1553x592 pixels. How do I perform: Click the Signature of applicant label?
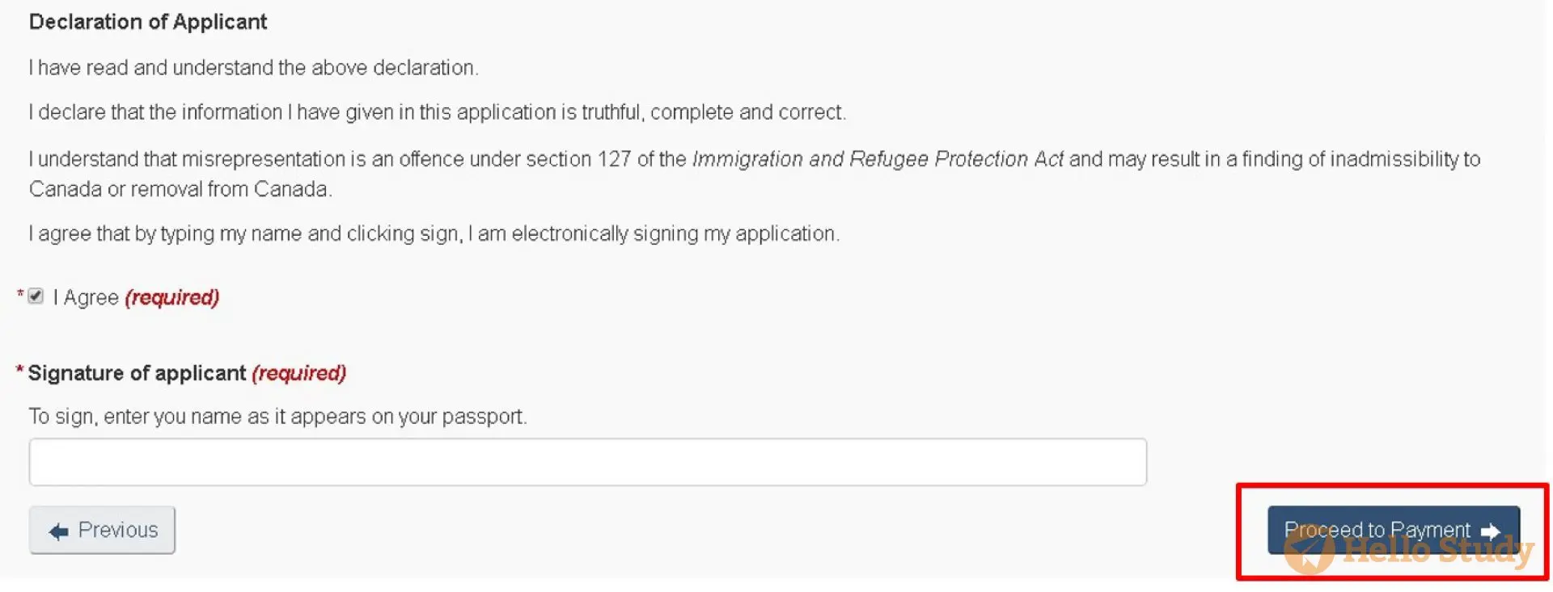(137, 373)
